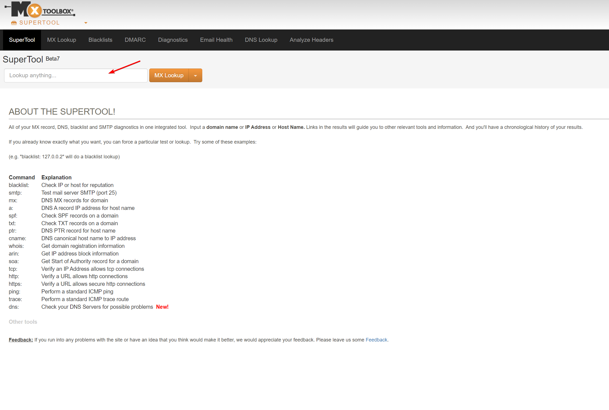Click the Command column header
The image size is (609, 410).
click(x=22, y=177)
